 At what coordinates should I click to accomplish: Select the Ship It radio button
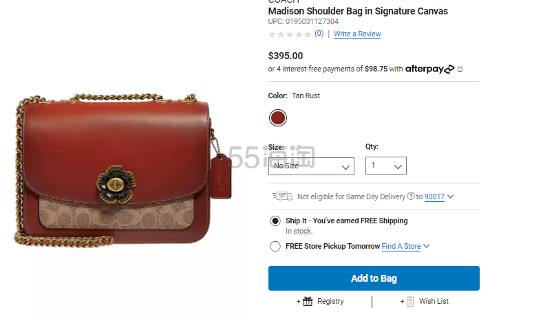tap(275, 221)
